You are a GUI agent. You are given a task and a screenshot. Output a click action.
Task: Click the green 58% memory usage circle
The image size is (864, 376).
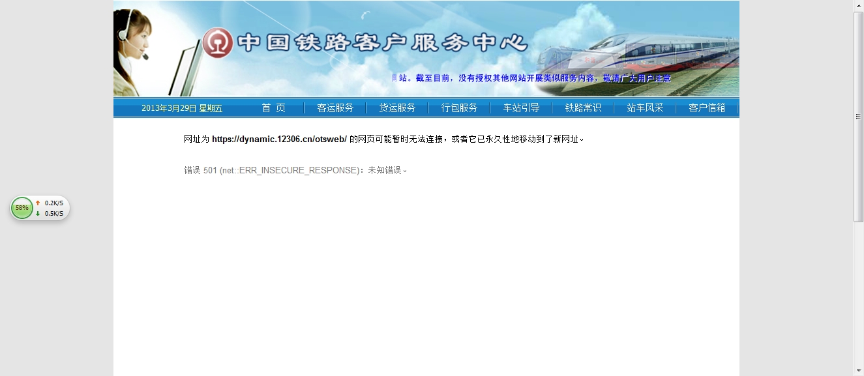click(22, 208)
